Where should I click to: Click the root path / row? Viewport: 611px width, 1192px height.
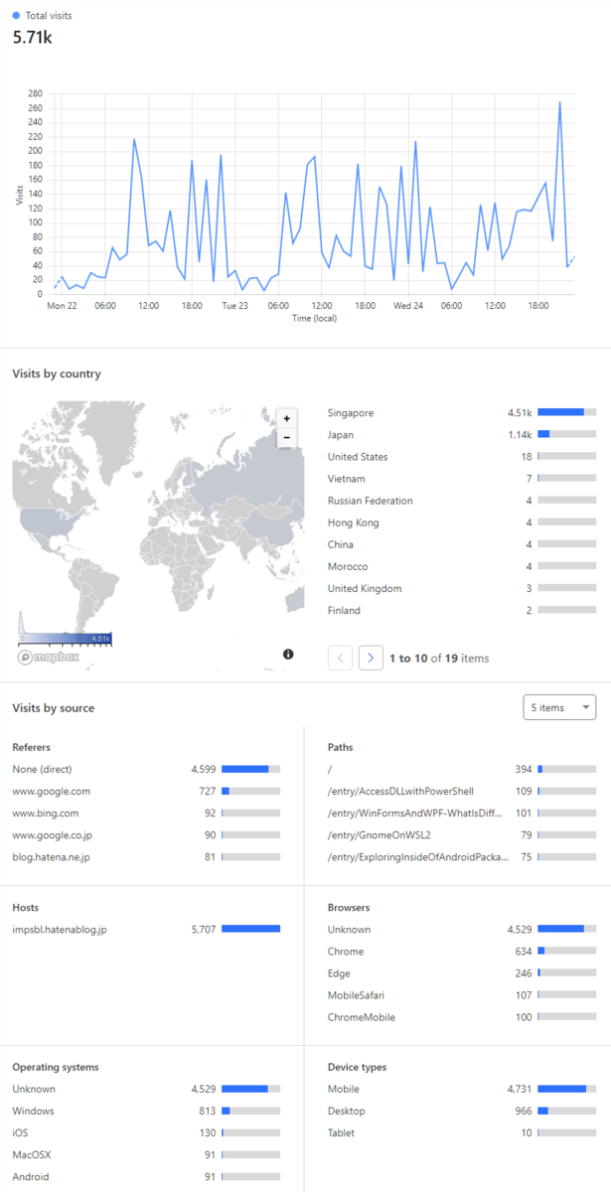462,769
